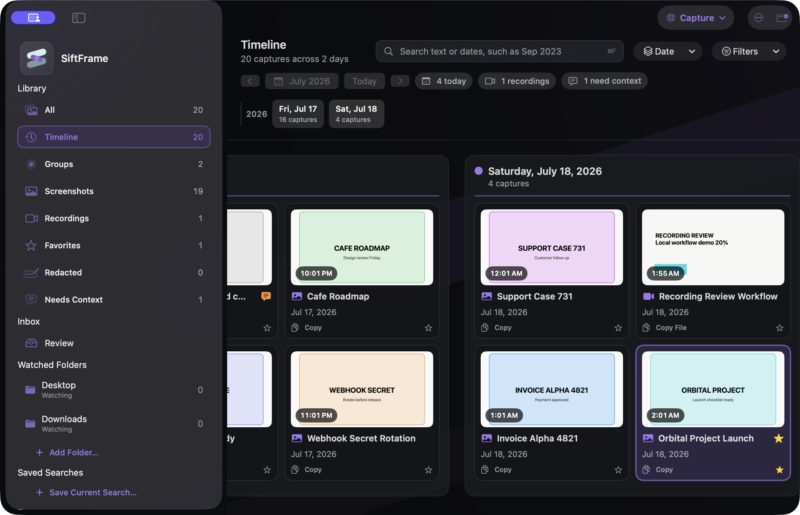
Task: Open the Capture dropdown menu
Action: [x=696, y=18]
